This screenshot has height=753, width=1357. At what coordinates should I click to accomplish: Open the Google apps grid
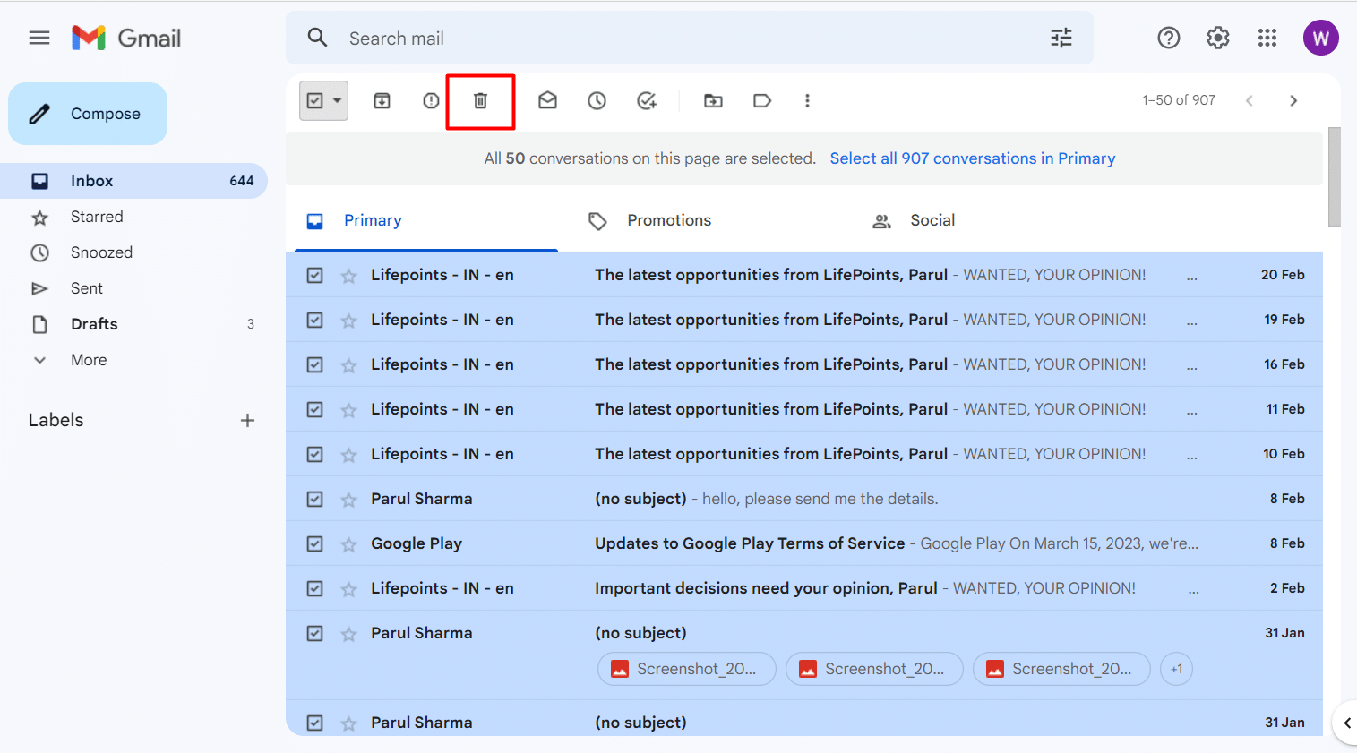coord(1267,38)
